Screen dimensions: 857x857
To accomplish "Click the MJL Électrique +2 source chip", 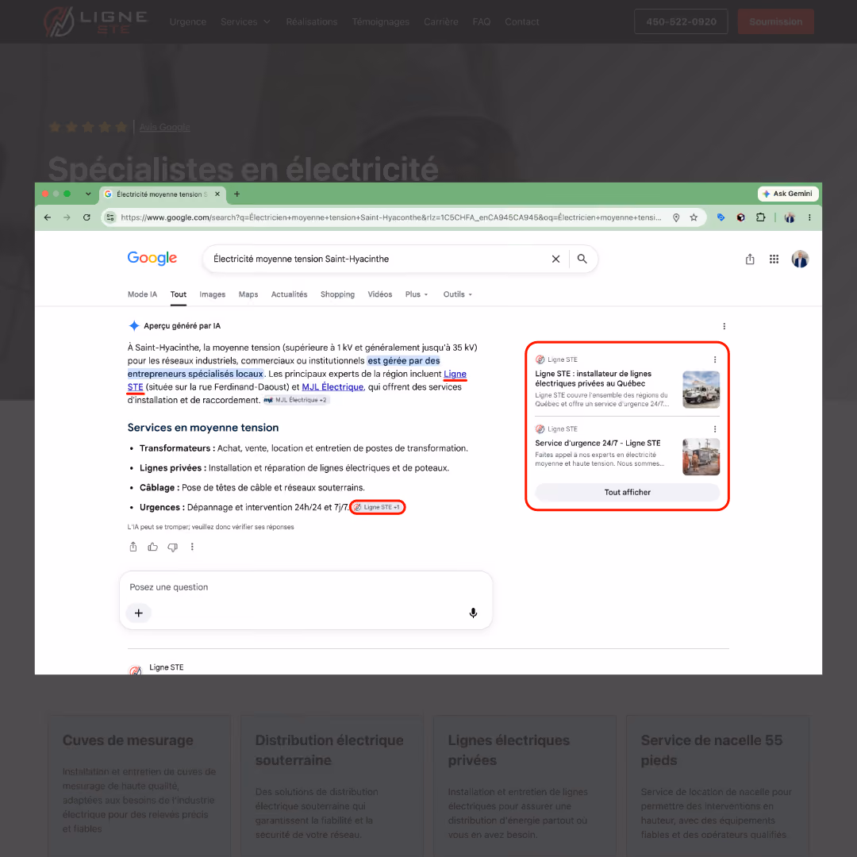I will (x=296, y=400).
